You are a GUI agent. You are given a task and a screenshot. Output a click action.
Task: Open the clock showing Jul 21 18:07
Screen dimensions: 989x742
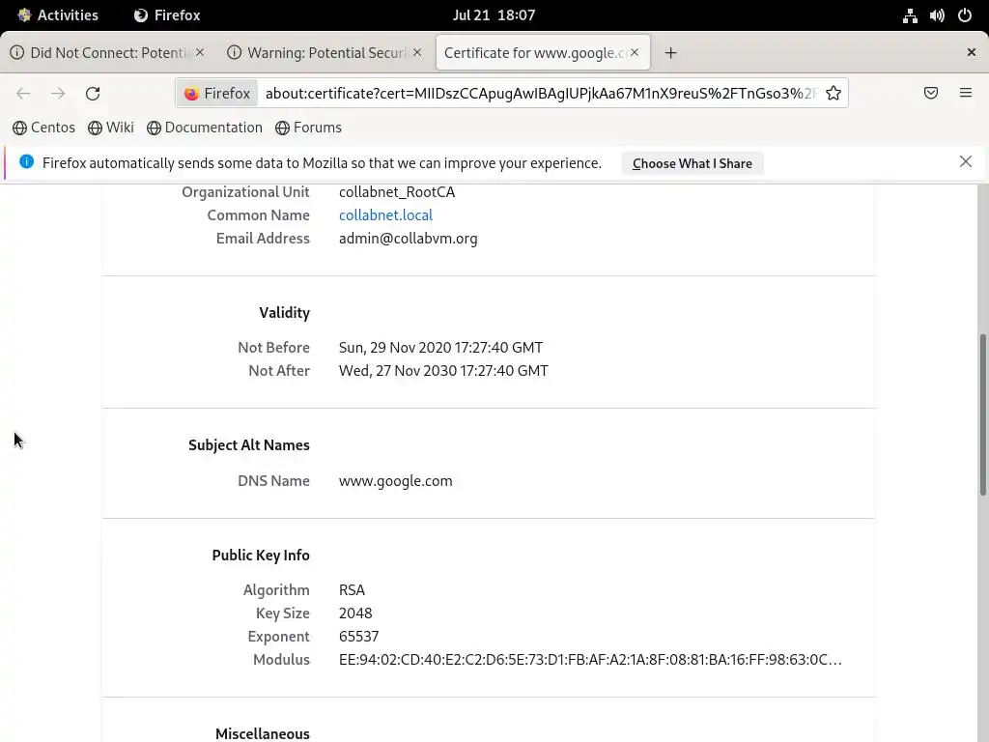coord(494,15)
